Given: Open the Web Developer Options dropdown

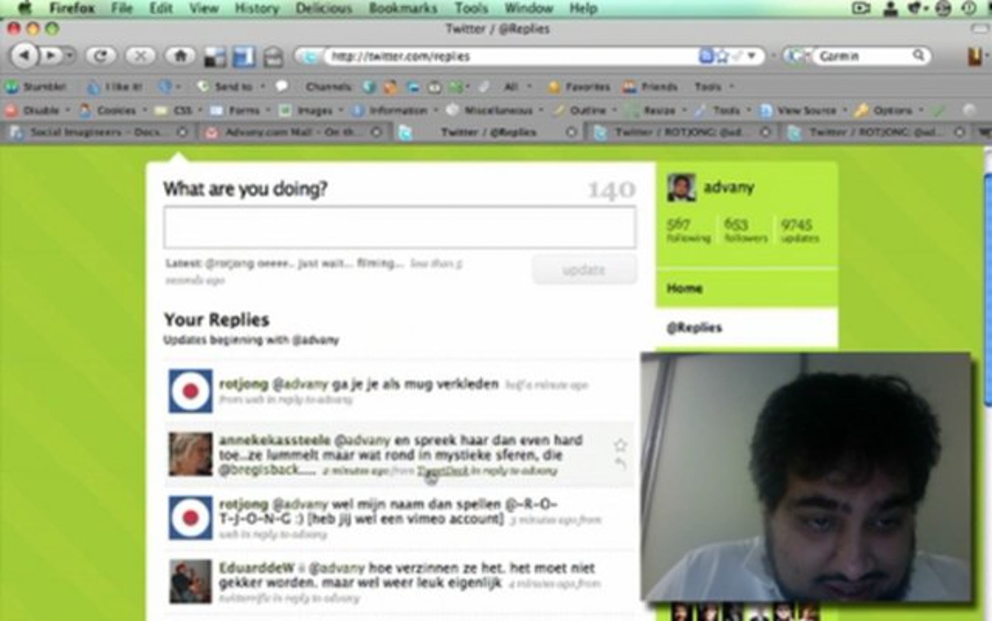Looking at the screenshot, I should click(889, 110).
